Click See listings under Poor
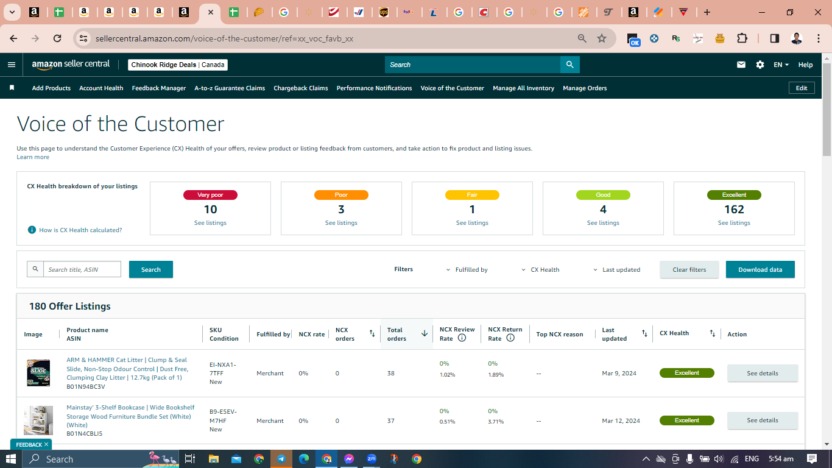 [341, 223]
